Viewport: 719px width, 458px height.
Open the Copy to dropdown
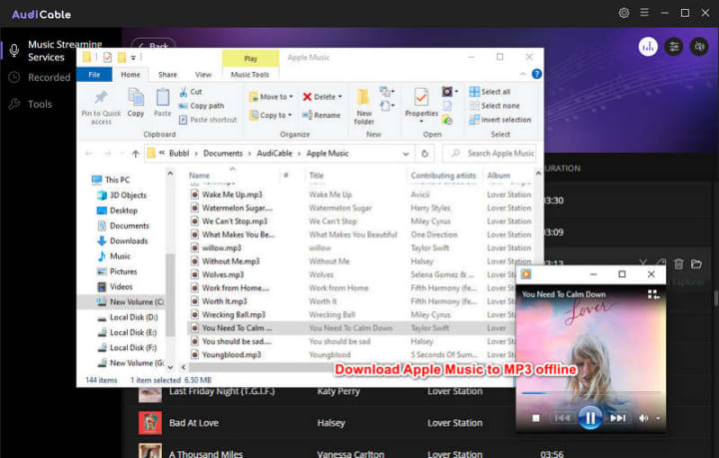pos(270,115)
